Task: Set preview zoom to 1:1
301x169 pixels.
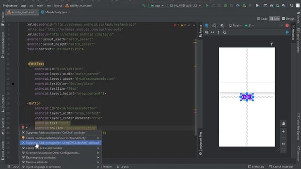Action: pos(283,144)
